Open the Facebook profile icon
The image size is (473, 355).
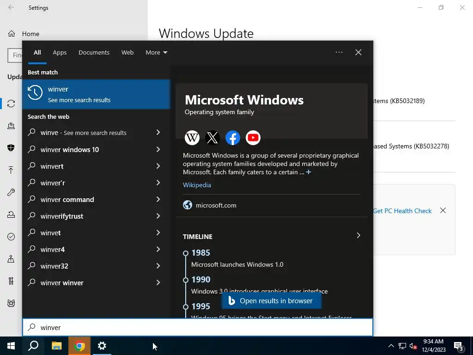coord(233,138)
